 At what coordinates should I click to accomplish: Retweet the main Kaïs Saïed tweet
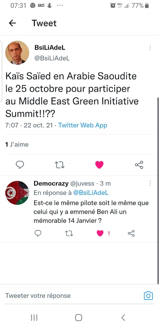59,165
